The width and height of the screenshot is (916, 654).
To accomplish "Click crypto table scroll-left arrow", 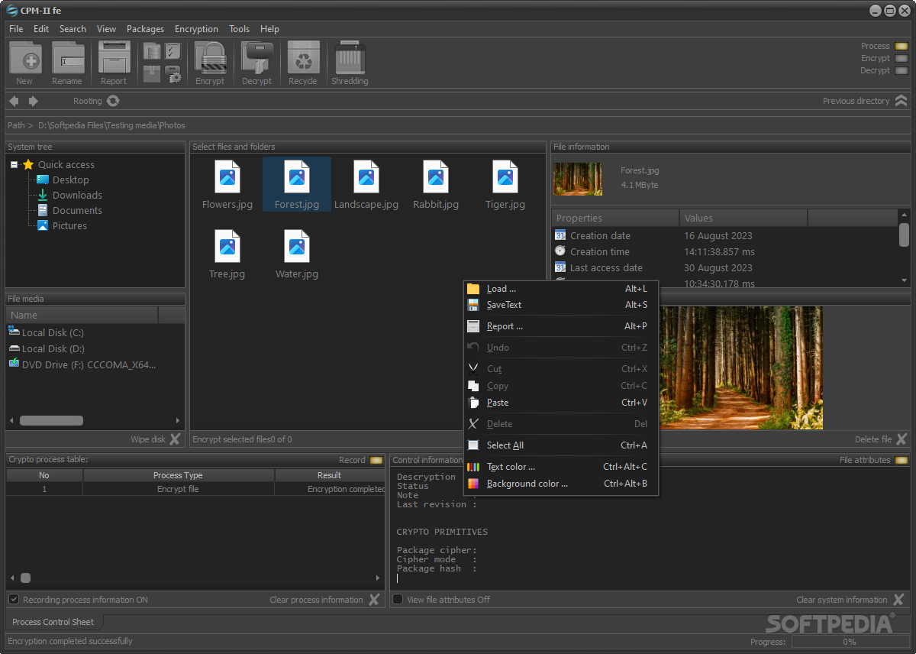I will tap(11, 578).
